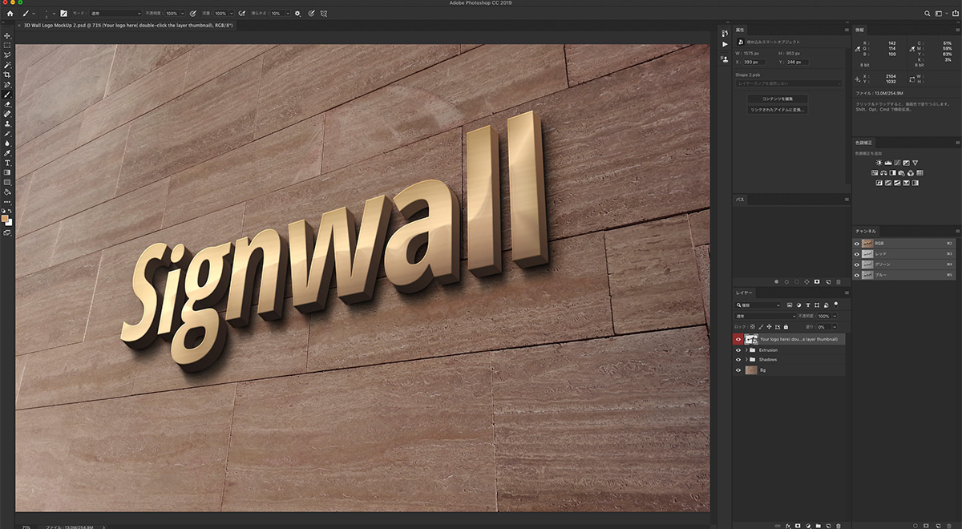
Task: Add a Vibrance adjustment triangle icon
Action: pos(915,163)
